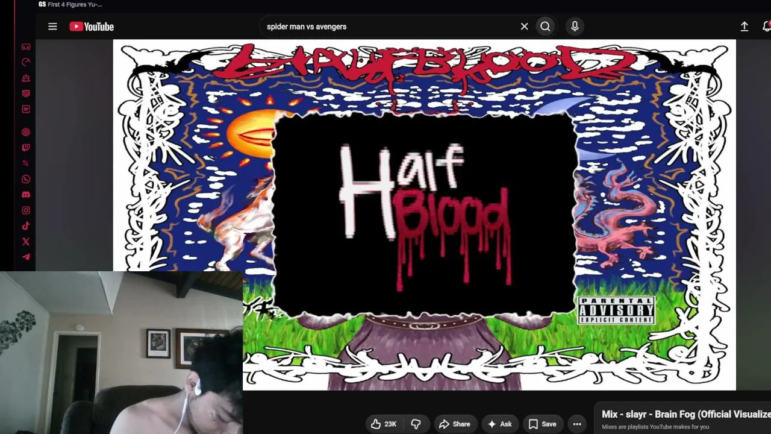Open X (Twitter) from the browser sidebar
Screen dimensions: 771x434
26,242
